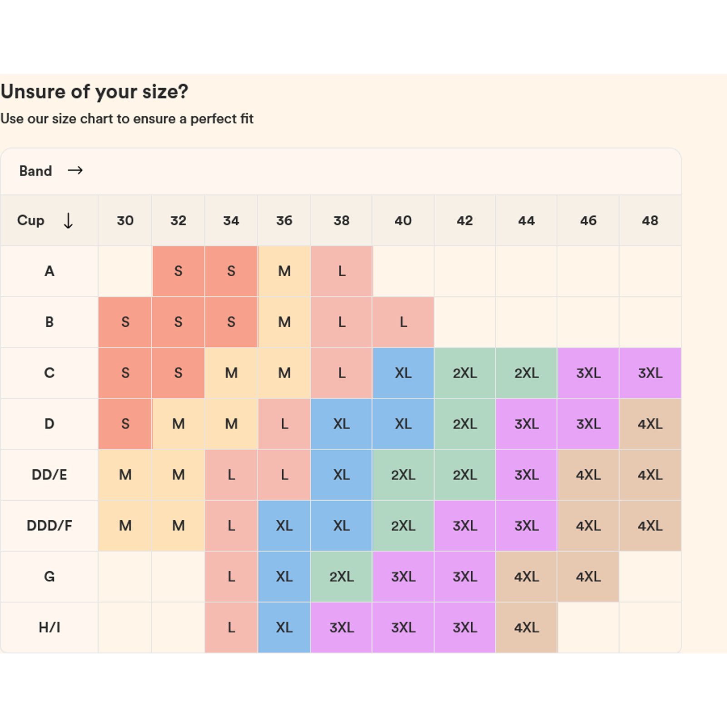
Task: Click band size 48 column header
Action: pos(650,221)
